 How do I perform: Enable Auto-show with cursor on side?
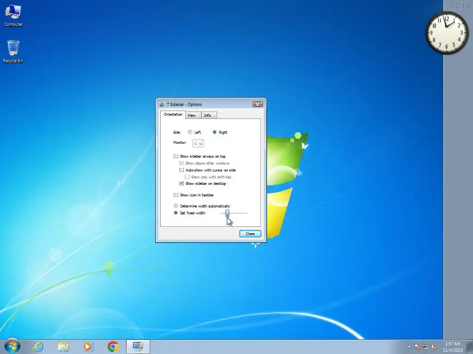(x=181, y=170)
